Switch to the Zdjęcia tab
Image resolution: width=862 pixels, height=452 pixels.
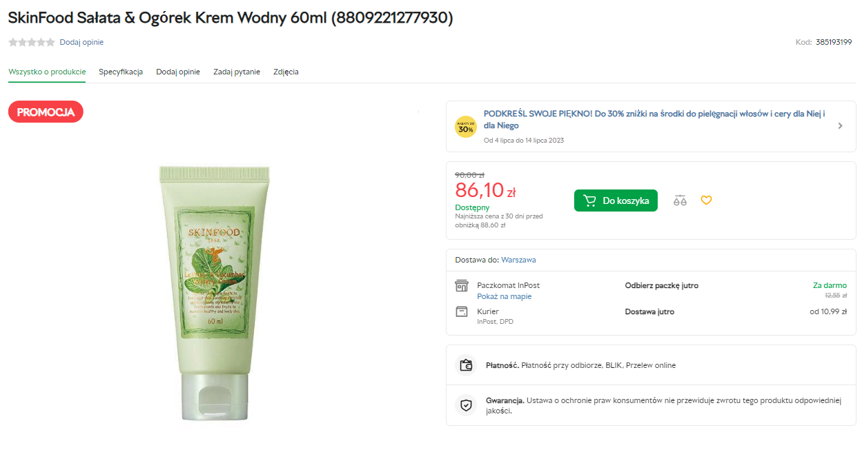[x=286, y=72]
